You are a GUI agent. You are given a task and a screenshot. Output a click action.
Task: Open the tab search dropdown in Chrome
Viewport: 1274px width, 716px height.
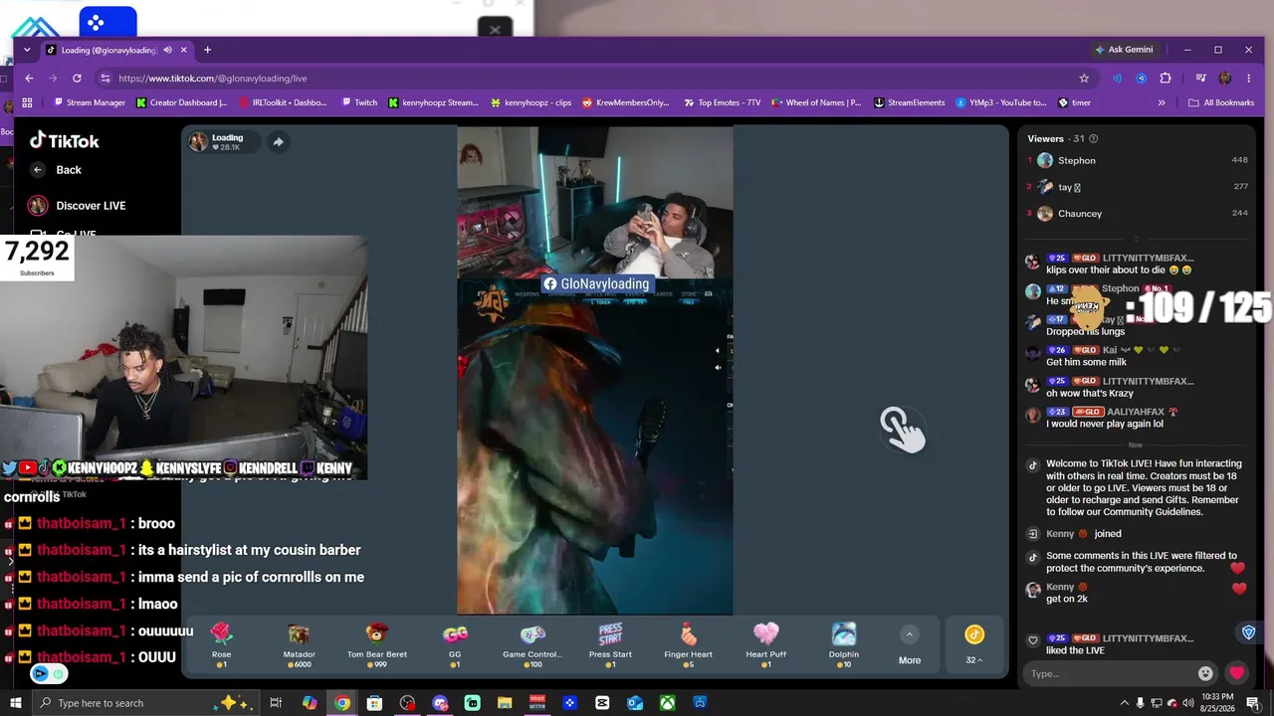[28, 50]
